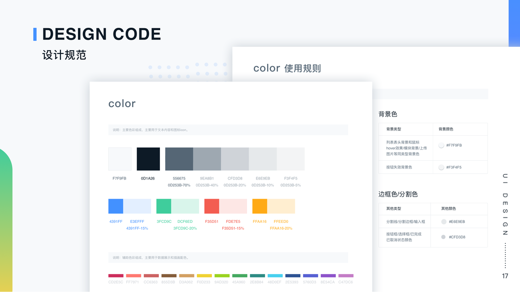Click the 边框色/分割色 section heading
Screen dimensions: 520x292
tap(398, 194)
